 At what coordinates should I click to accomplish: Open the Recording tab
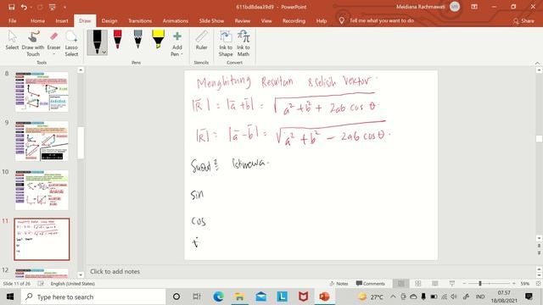[x=294, y=20]
